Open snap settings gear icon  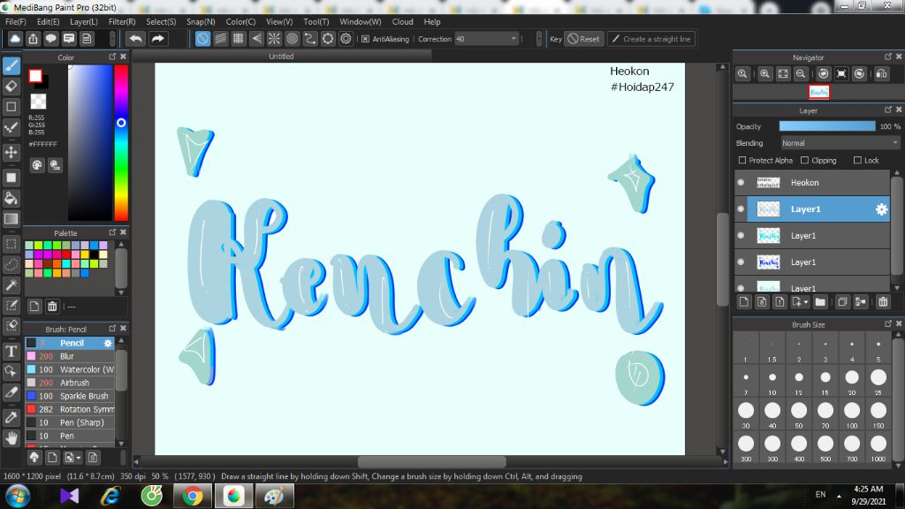[346, 39]
